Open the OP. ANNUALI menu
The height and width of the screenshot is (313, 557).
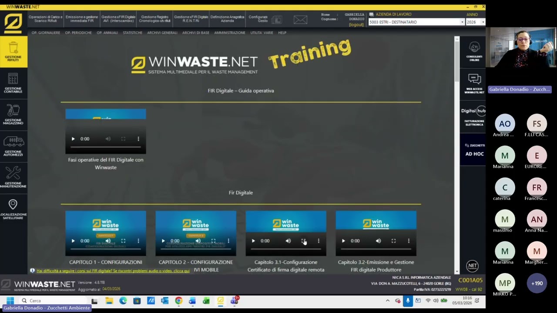[107, 33]
